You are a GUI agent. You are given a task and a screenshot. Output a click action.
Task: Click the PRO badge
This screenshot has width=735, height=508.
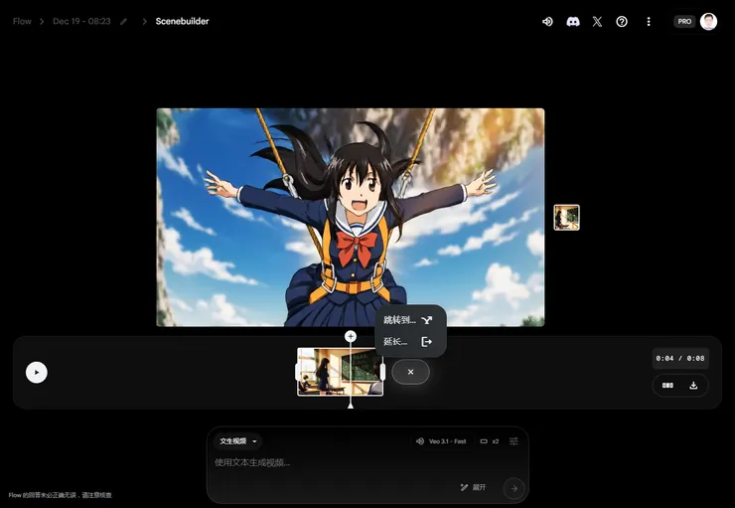pos(684,22)
